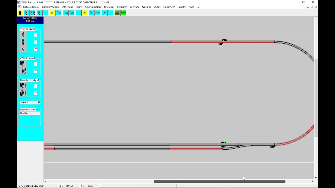Viewport: 335px width, 188px height.
Task: Open the Comm./IP menu
Action: click(169, 7)
